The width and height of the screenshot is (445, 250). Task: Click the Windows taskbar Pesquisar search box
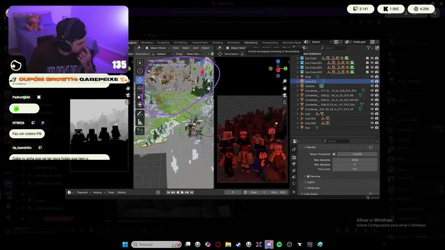pyautogui.click(x=157, y=244)
